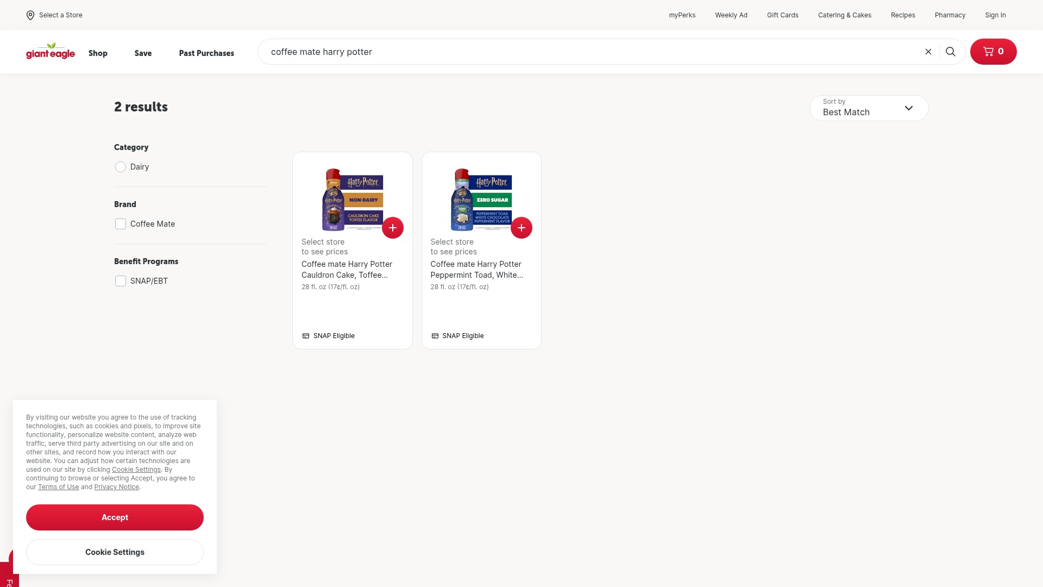This screenshot has width=1043, height=587.
Task: Add Cauldron Cake creamer using the plus button
Action: point(393,228)
